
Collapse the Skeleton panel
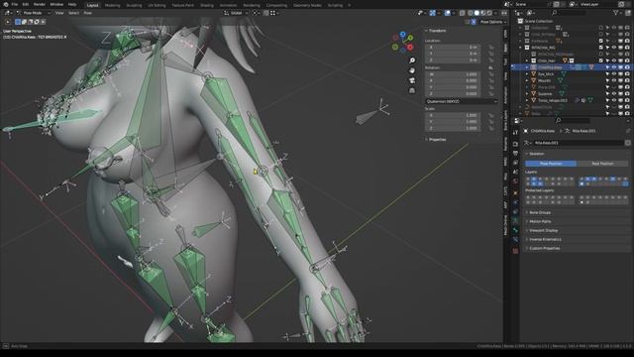[x=536, y=154]
